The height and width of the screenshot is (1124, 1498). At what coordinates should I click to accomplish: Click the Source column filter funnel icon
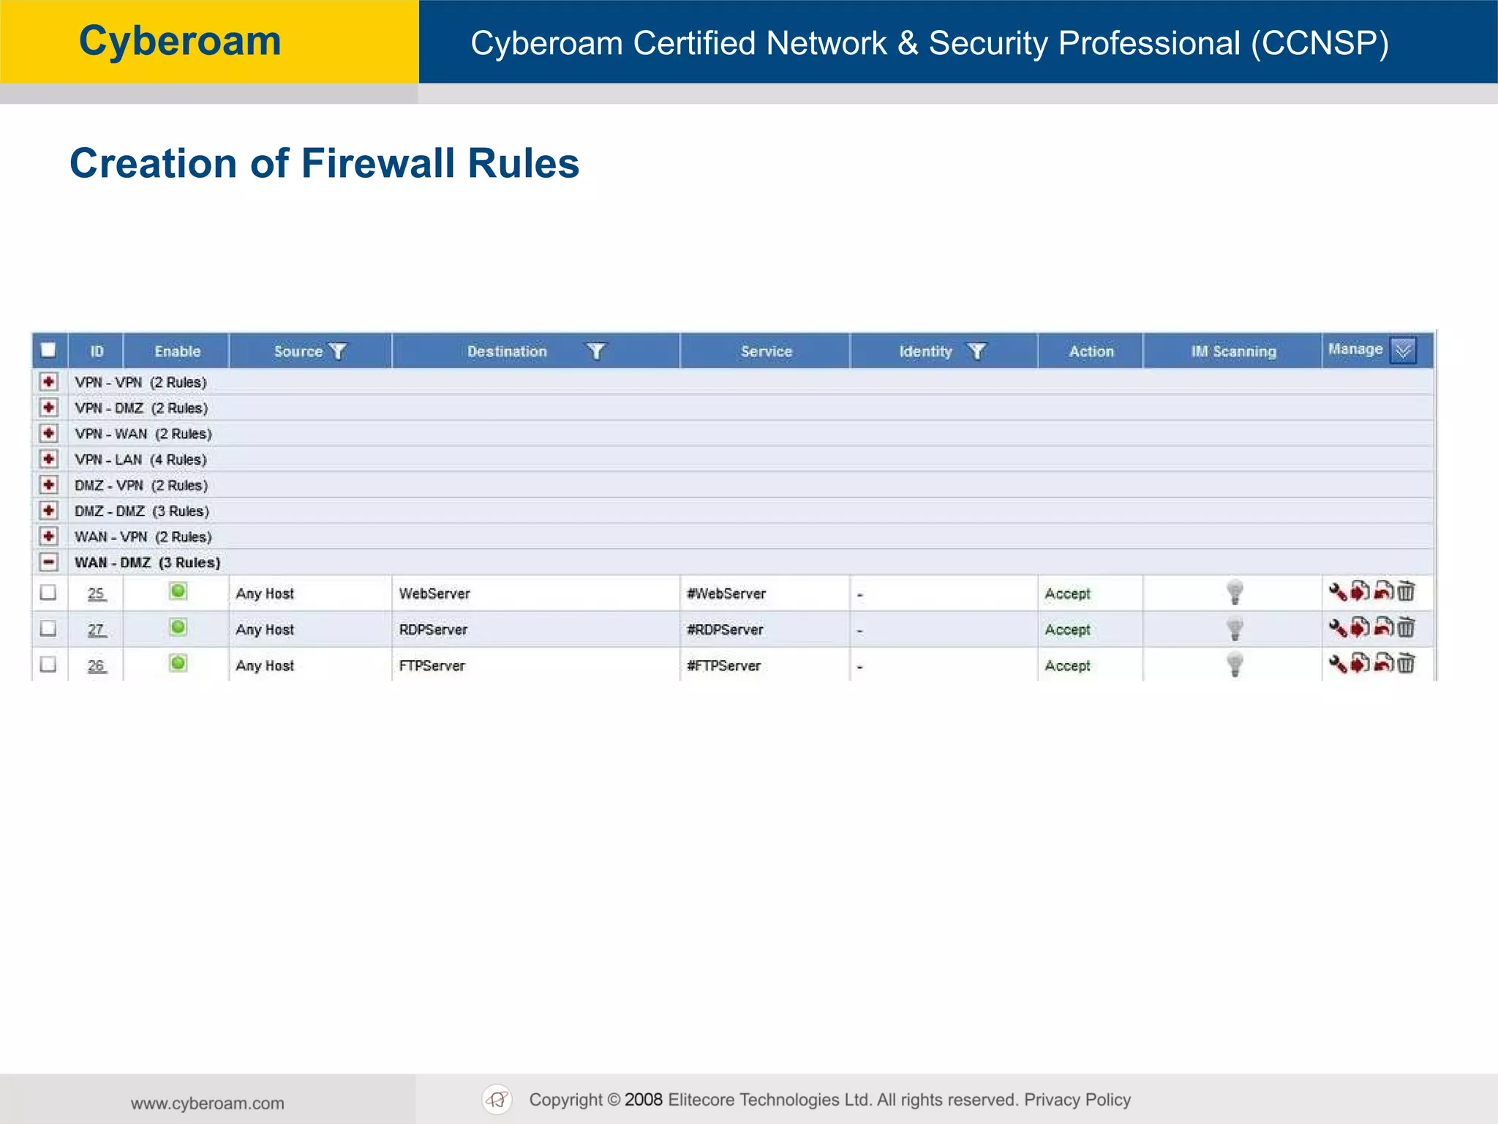338,351
